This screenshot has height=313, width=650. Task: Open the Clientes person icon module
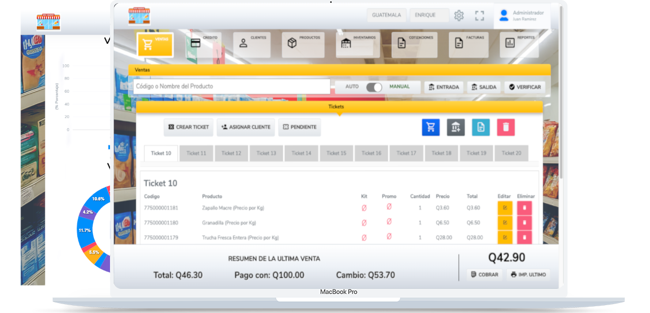tap(252, 44)
